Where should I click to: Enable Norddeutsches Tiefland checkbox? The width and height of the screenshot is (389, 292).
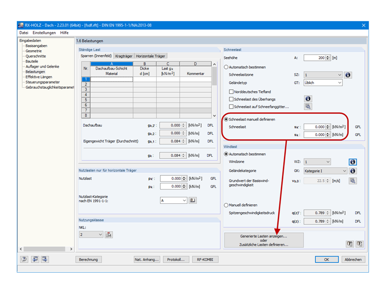tap(231, 92)
